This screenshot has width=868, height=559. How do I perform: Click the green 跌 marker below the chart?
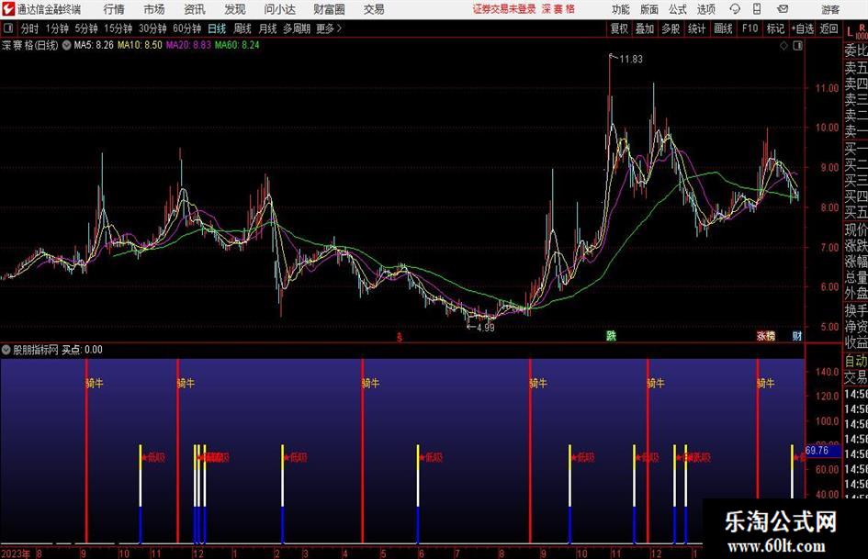click(x=611, y=335)
